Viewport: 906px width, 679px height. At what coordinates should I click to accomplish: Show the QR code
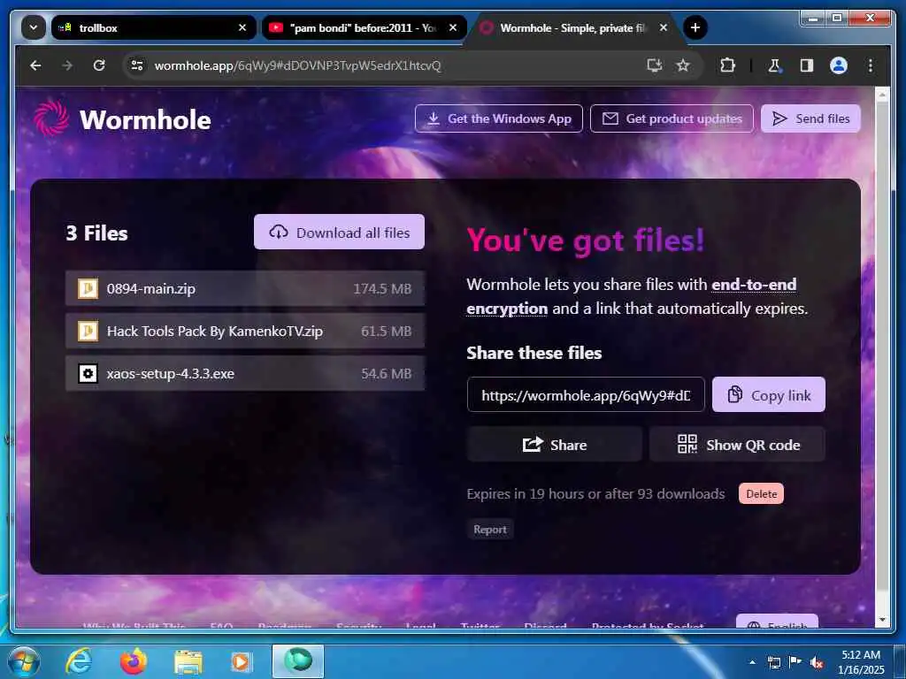738,445
